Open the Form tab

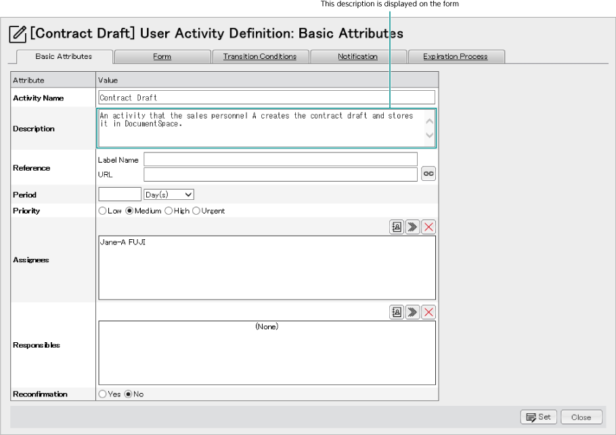pos(162,57)
